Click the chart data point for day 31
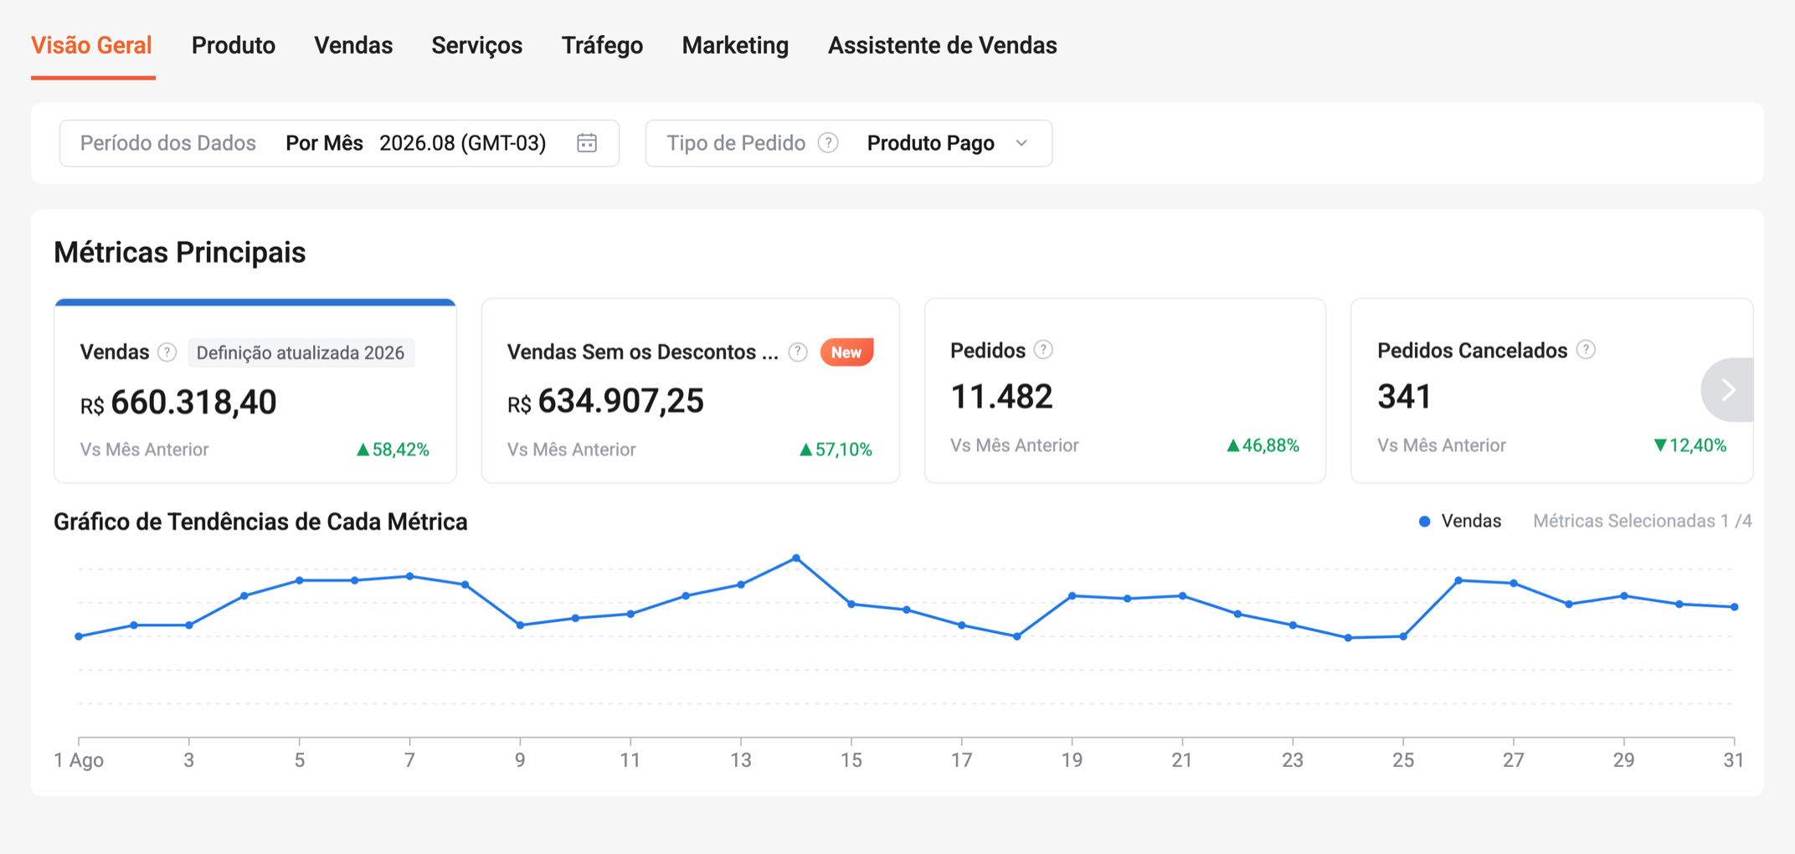Viewport: 1795px width, 854px height. [x=1735, y=607]
